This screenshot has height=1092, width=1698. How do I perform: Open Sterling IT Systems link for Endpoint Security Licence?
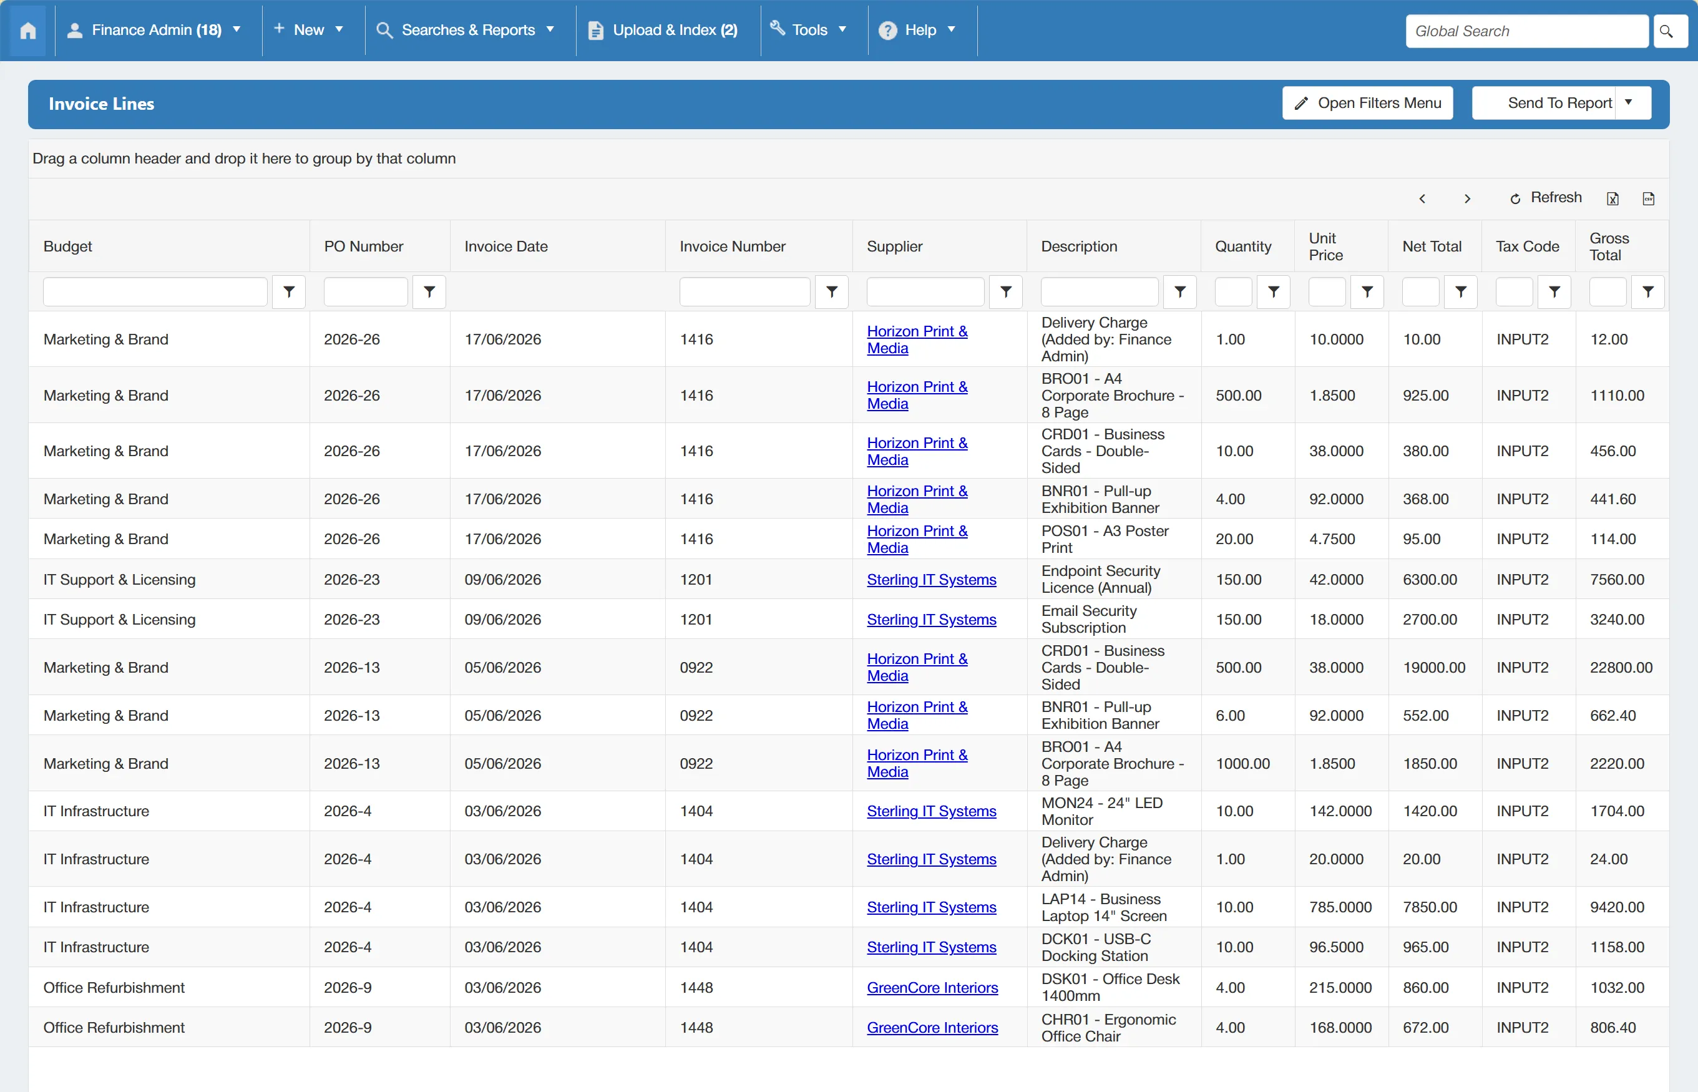[931, 579]
